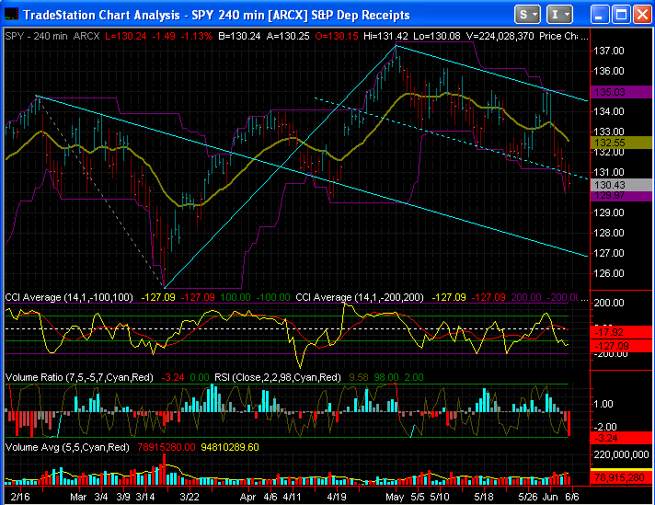The width and height of the screenshot is (655, 505).
Task: Click the net change '-1.49' value
Action: 164,37
